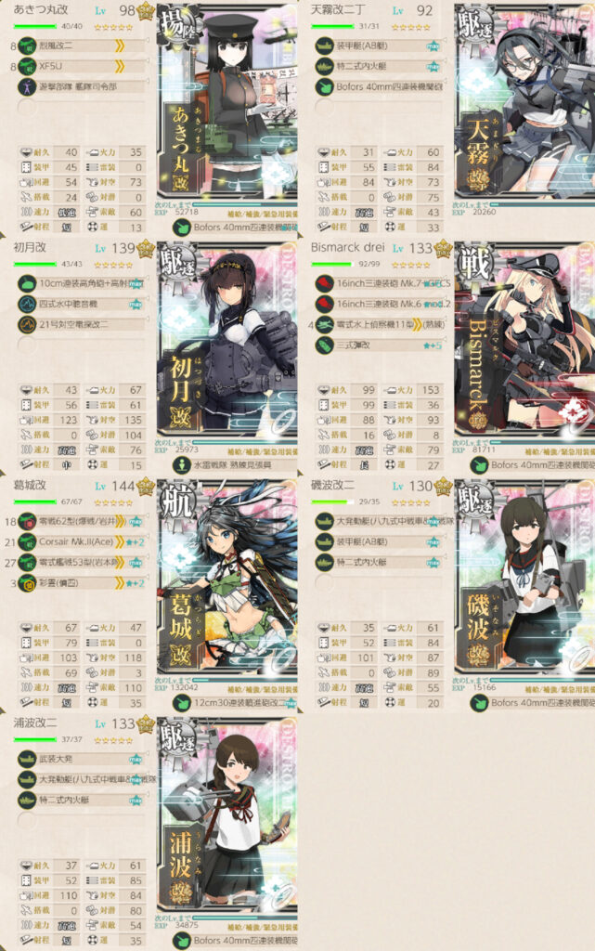Click the 烈風改二 fighter plane icon
Image resolution: width=595 pixels, height=951 pixels.
pyautogui.click(x=27, y=46)
